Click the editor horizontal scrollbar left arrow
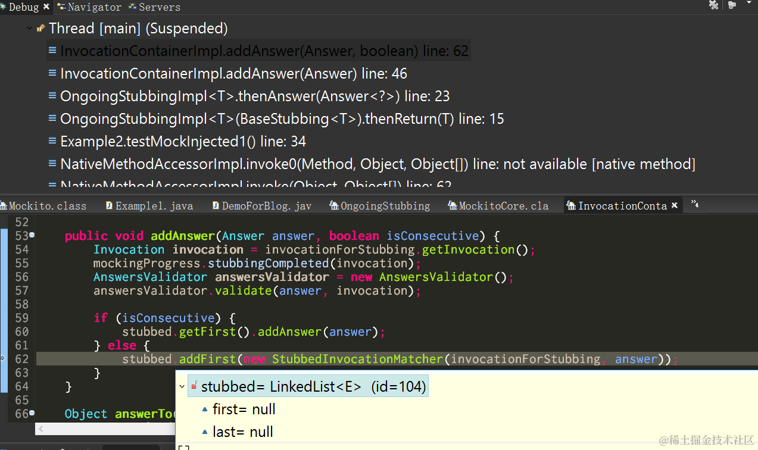Screen dimensions: 758x450 41,429
